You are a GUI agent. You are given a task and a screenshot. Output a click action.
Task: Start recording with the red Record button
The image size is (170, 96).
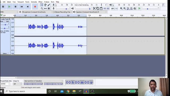pyautogui.click(x=35, y=7)
